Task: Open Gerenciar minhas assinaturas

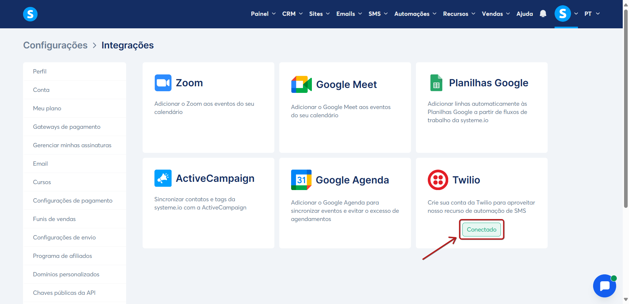Action: click(x=74, y=145)
